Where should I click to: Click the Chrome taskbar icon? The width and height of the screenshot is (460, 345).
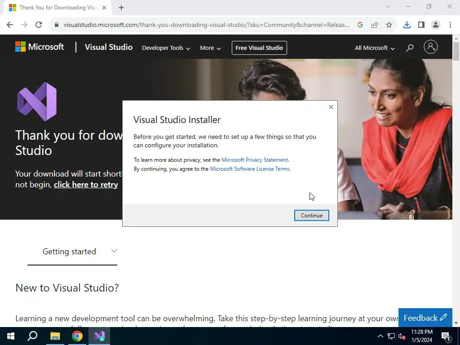click(77, 336)
